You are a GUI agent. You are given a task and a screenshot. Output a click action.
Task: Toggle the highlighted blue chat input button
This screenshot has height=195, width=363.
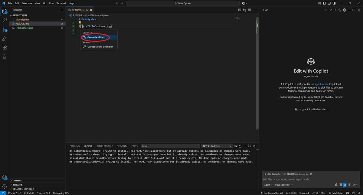click(345, 185)
